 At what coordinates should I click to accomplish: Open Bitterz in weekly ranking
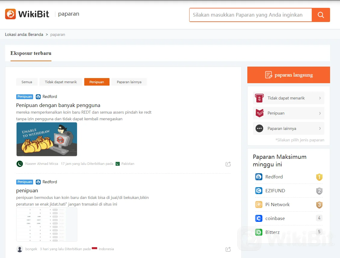click(x=272, y=232)
